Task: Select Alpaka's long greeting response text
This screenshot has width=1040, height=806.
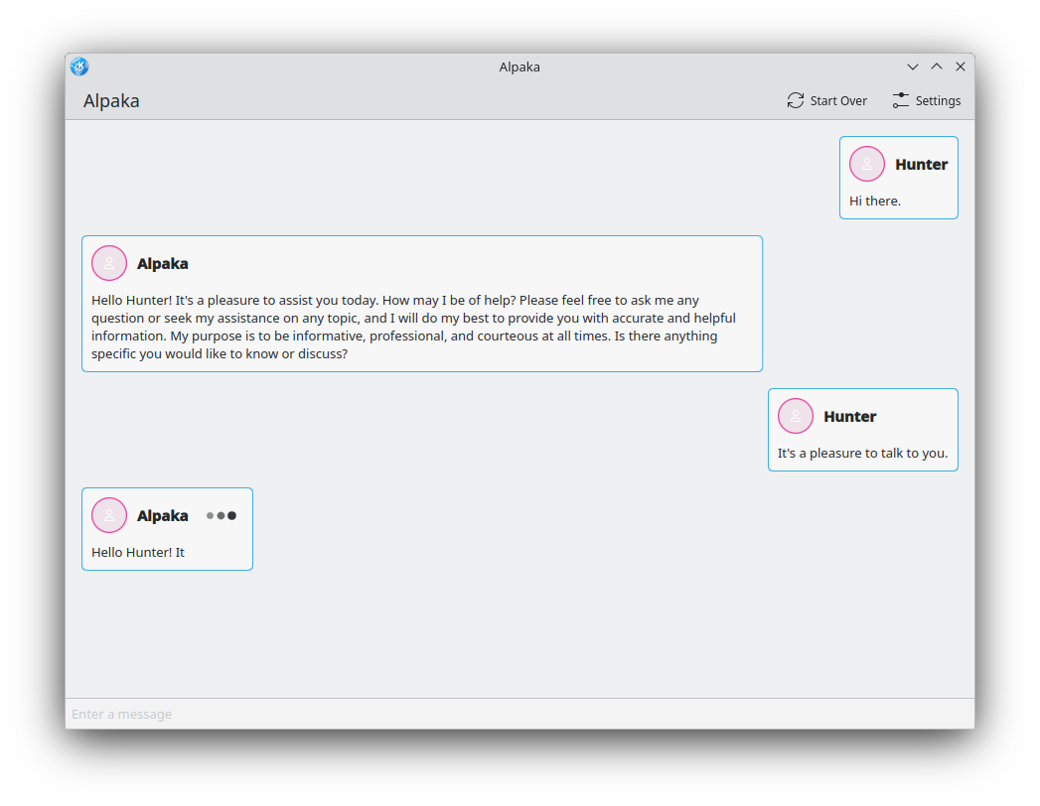Action: (414, 327)
